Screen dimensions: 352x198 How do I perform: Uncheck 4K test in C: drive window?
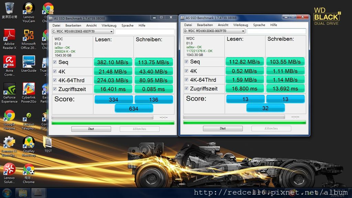[x=55, y=71]
